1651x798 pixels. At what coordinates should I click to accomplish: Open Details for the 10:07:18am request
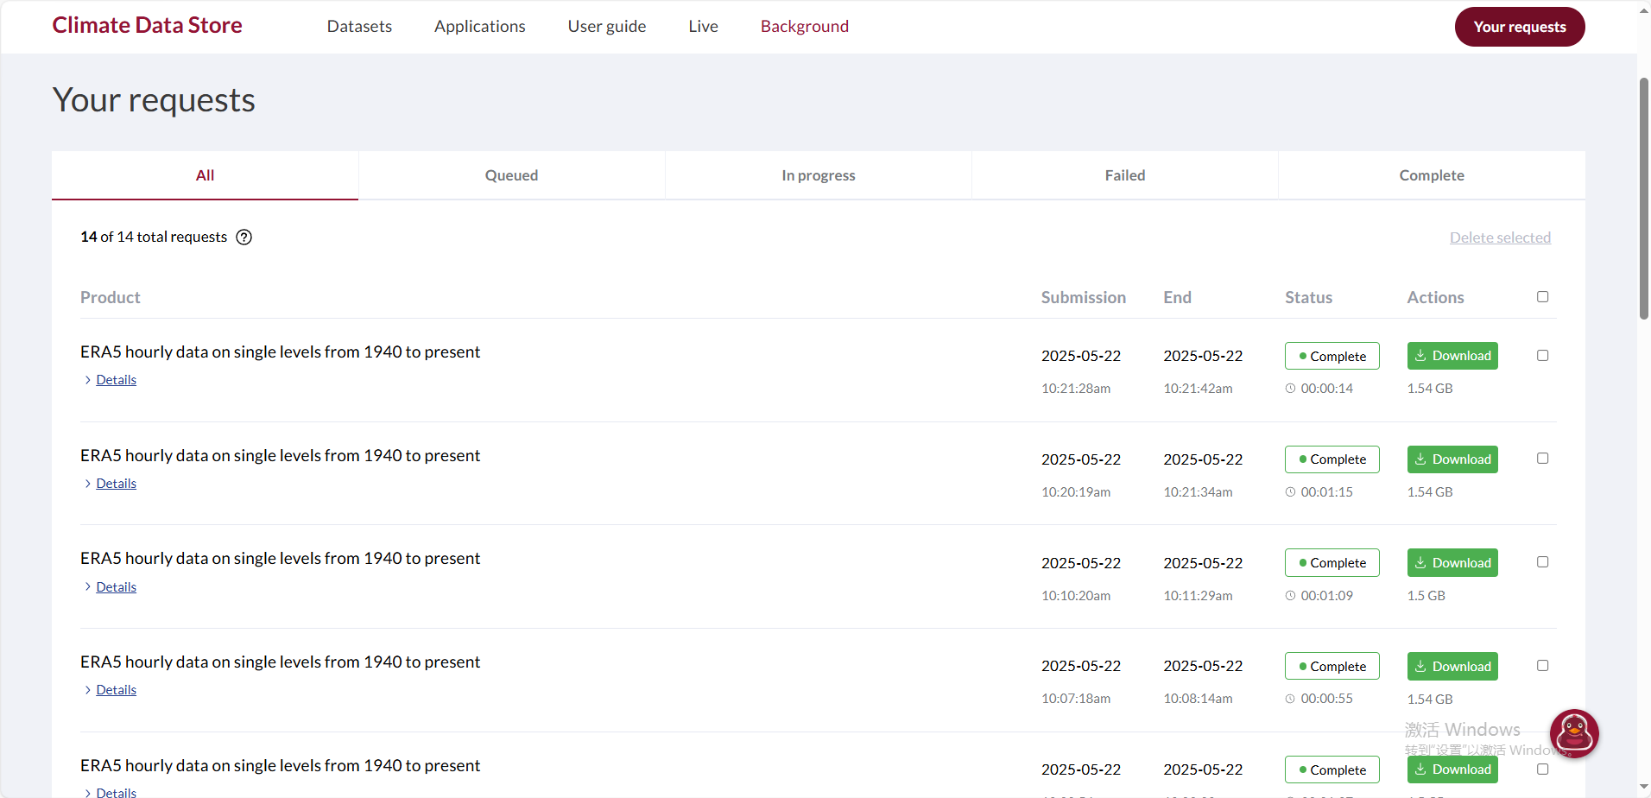coord(116,690)
